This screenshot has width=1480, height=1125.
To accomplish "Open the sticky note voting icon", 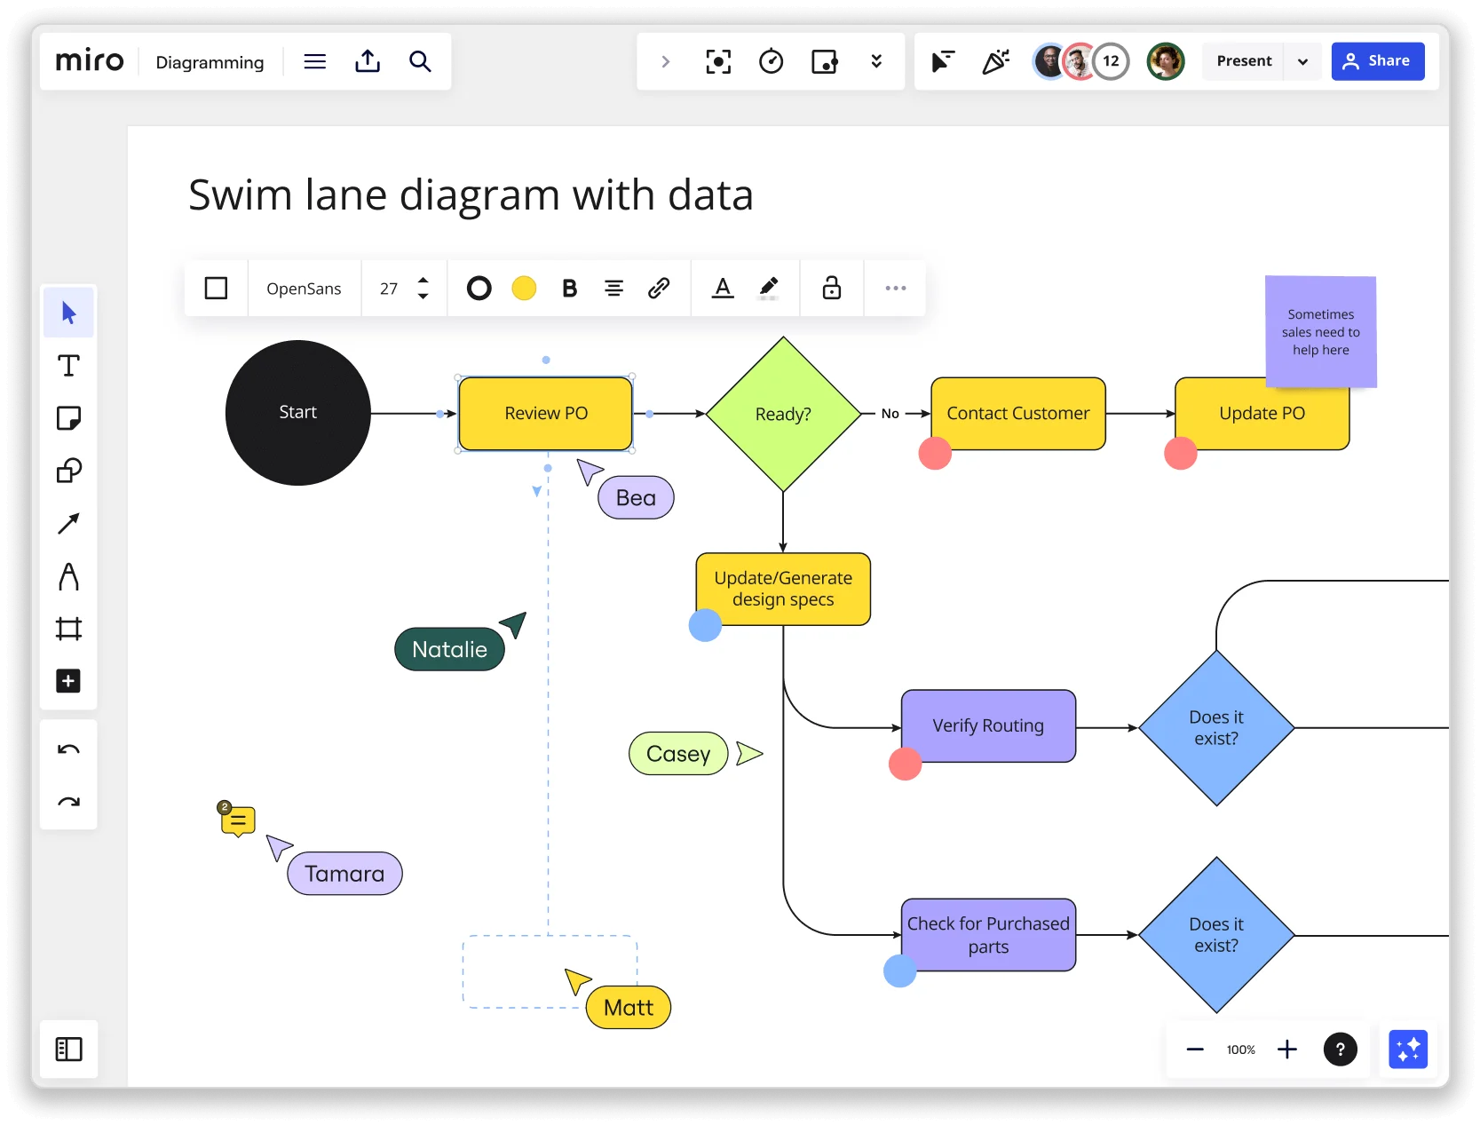I will [825, 61].
